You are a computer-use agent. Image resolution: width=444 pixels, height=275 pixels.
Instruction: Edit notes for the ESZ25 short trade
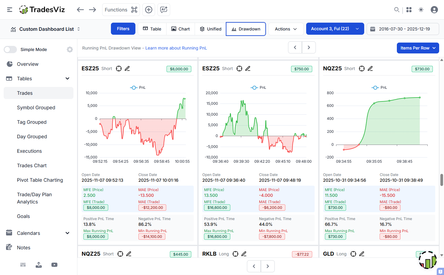point(127,69)
